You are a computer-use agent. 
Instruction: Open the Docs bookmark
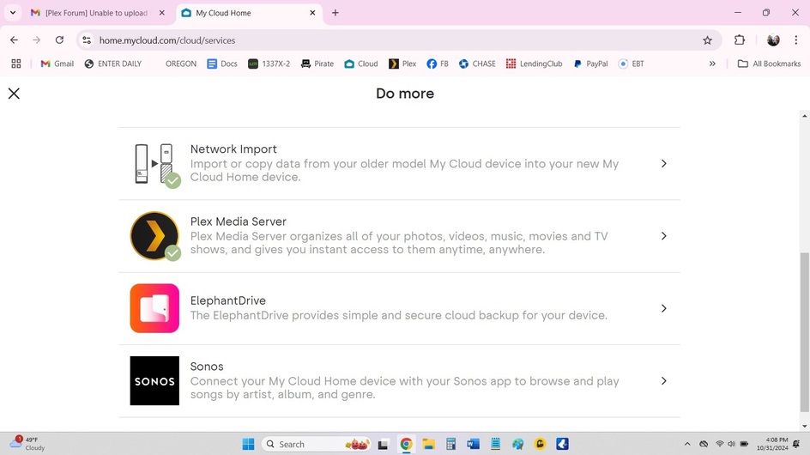click(x=222, y=64)
